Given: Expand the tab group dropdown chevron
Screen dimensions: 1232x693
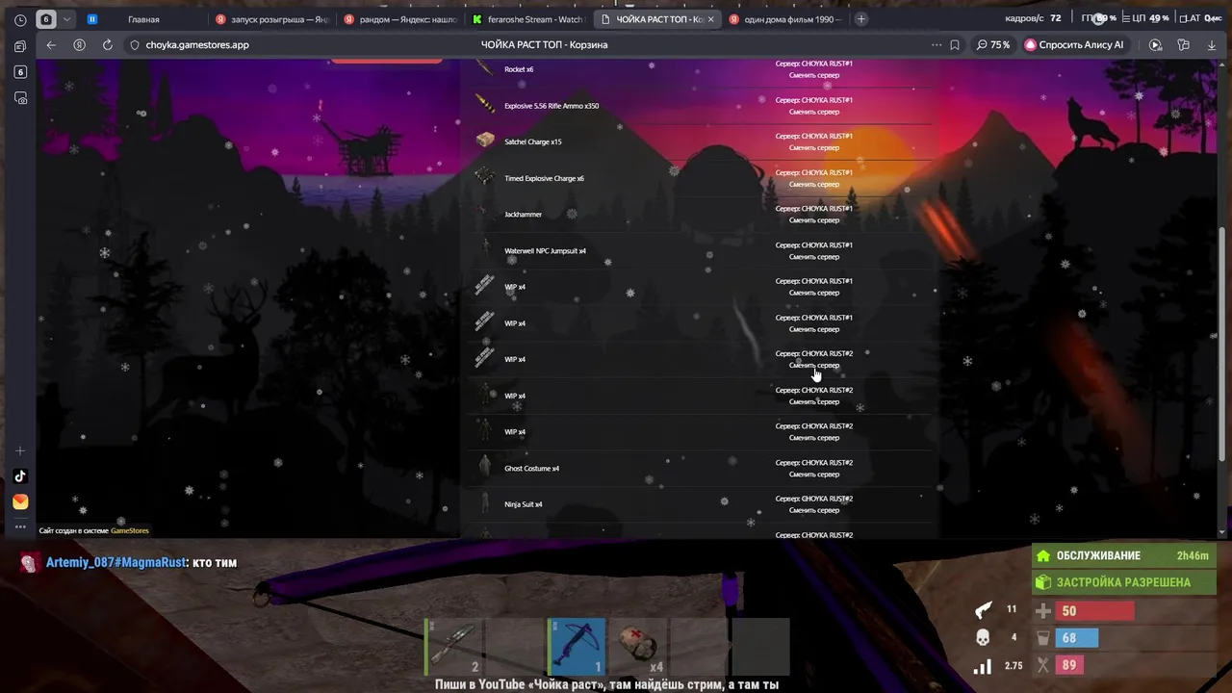Looking at the screenshot, I should click(x=66, y=19).
